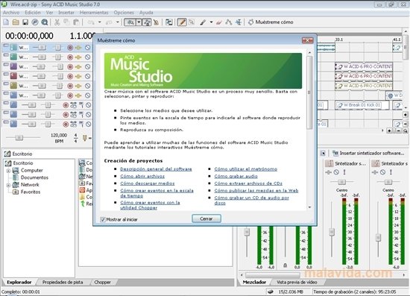410x296 pixels.
Task: Mute the first W track
Action: [x=88, y=48]
